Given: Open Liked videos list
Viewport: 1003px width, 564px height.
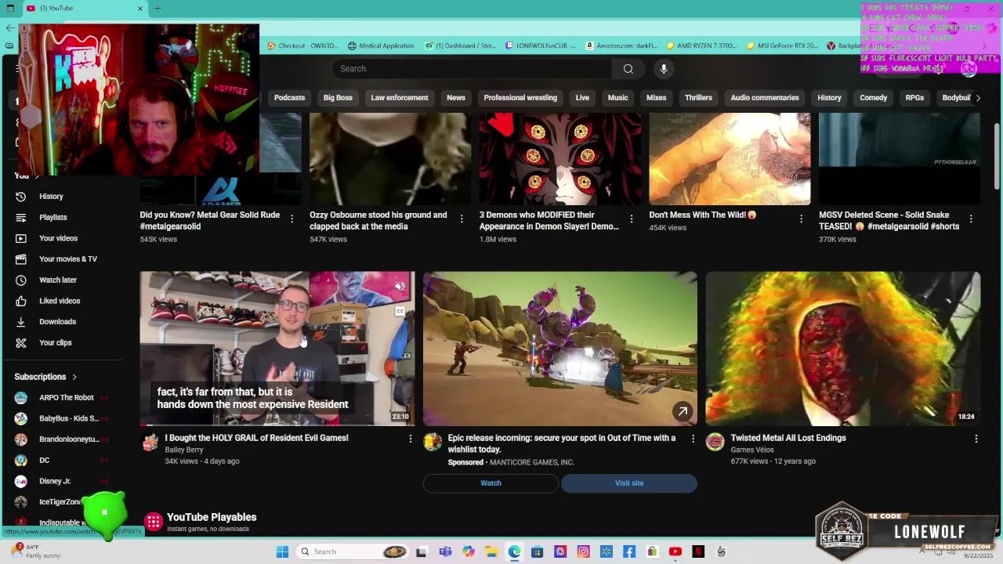Looking at the screenshot, I should [x=59, y=301].
